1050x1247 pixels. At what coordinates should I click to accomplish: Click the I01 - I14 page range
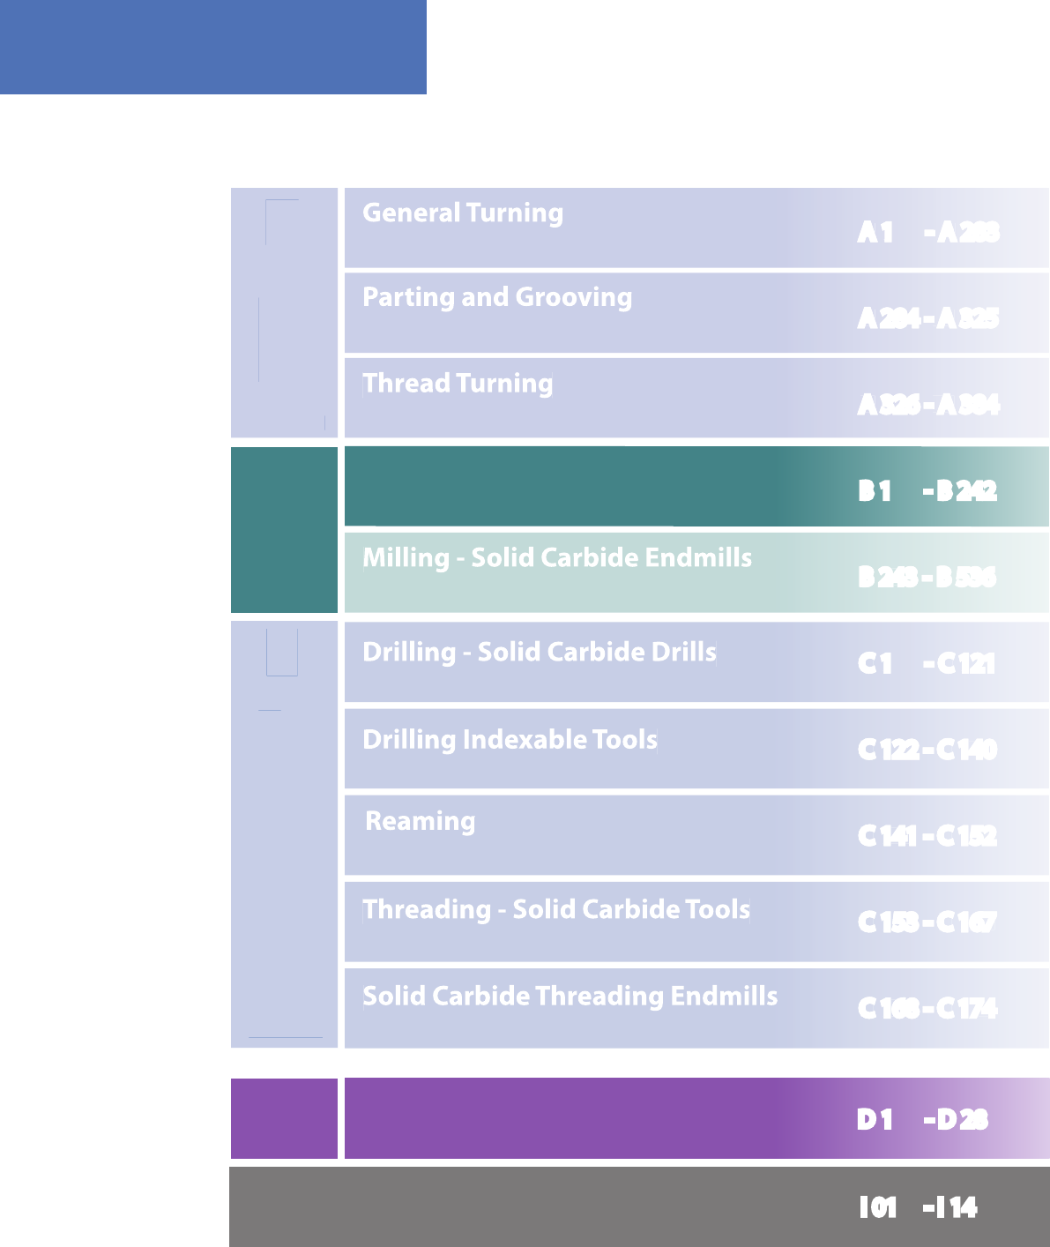(x=918, y=1207)
